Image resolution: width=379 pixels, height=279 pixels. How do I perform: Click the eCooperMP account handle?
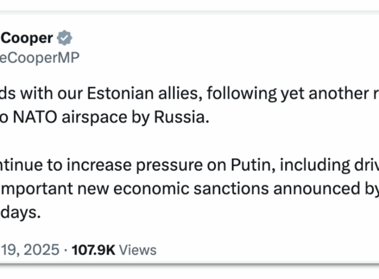pos(39,58)
